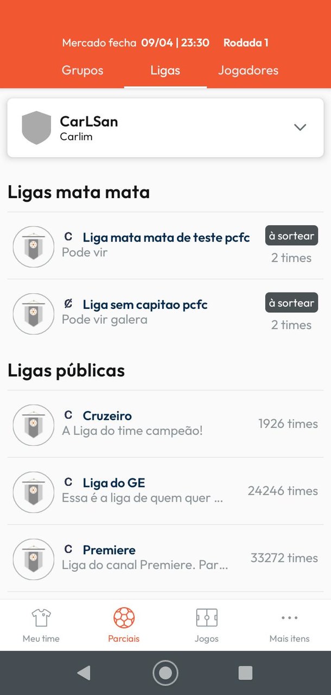
Task: Tap the CarLSan team shield icon
Action: click(36, 128)
